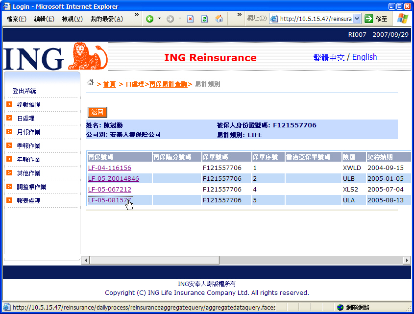The width and height of the screenshot is (414, 314).
Task: Open the address bar URL dropdown
Action: 357,19
